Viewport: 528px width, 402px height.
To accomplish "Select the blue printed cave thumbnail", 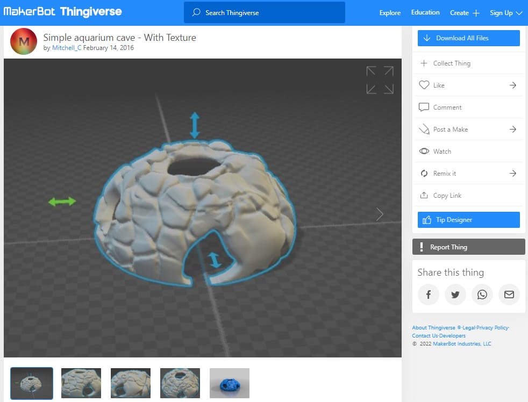I will click(229, 383).
